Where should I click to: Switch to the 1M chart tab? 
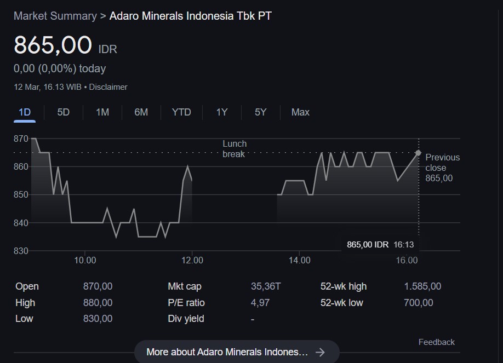[102, 112]
